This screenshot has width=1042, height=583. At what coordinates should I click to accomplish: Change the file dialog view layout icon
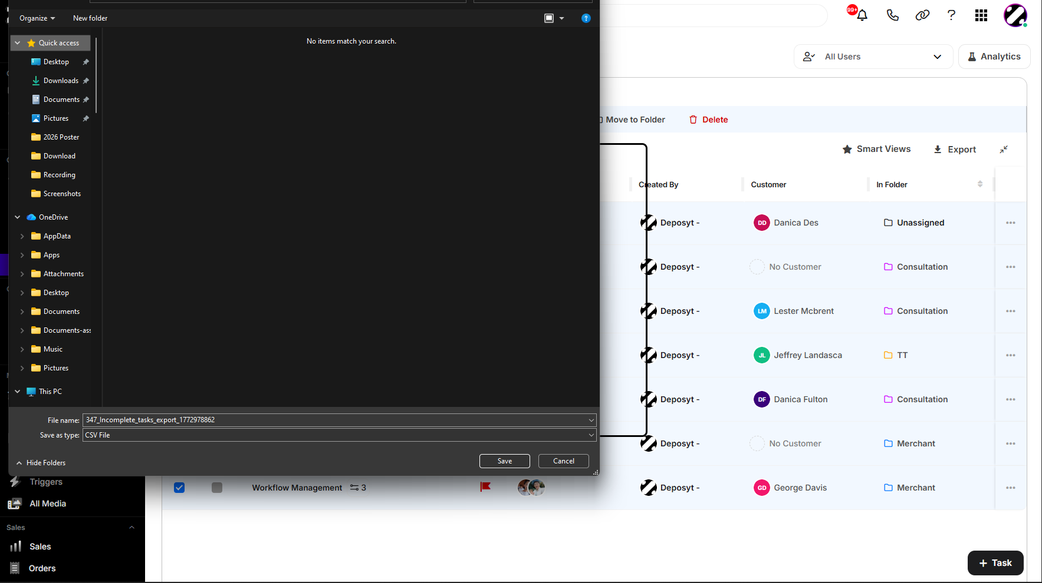[549, 18]
